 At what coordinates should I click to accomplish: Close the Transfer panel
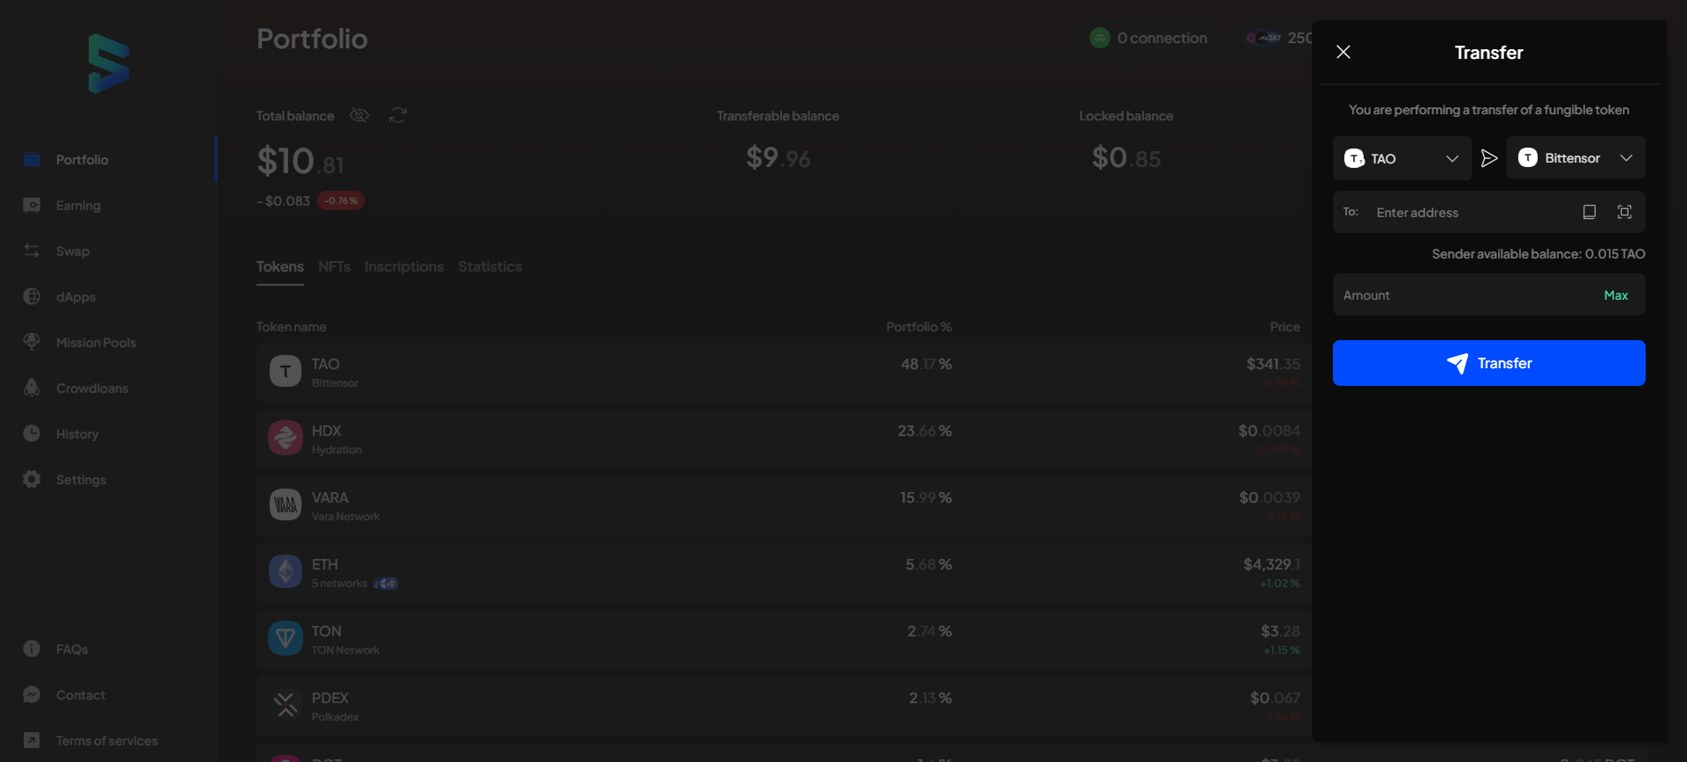(x=1343, y=52)
